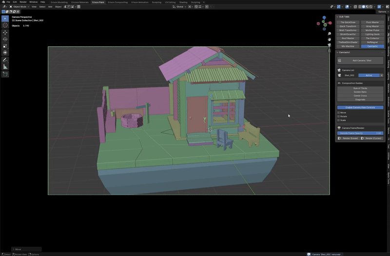Open the Render menu
Screen dimensions: 390x256
(x=23, y=2)
